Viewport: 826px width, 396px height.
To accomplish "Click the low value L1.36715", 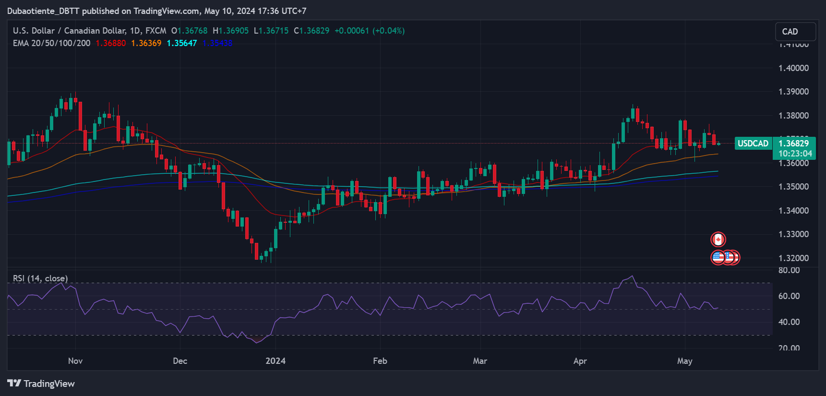I will (271, 31).
